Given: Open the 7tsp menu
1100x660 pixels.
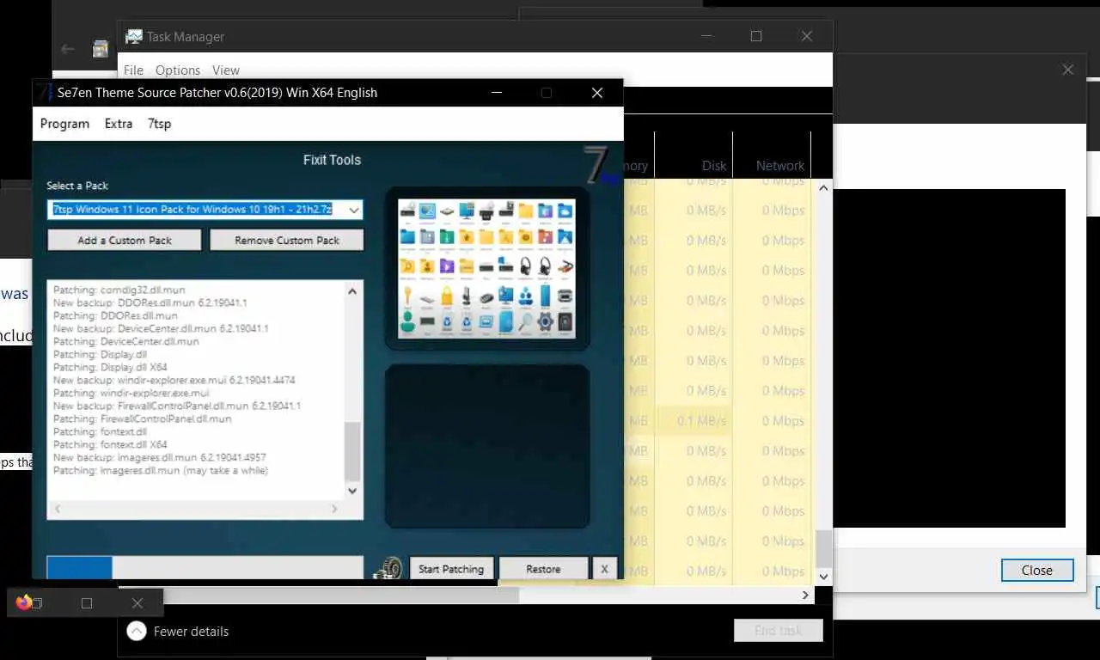Looking at the screenshot, I should (159, 124).
